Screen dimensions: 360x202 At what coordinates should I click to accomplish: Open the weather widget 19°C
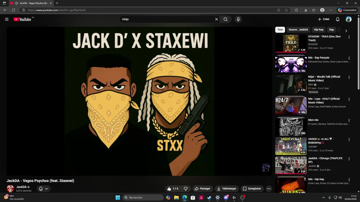click(x=13, y=198)
